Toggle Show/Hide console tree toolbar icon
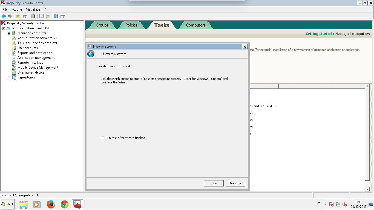The height and width of the screenshot is (210, 374). [x=25, y=16]
